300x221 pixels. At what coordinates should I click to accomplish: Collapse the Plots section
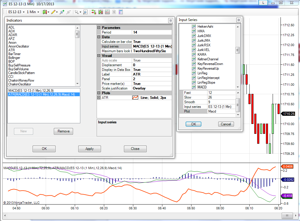(x=99, y=93)
